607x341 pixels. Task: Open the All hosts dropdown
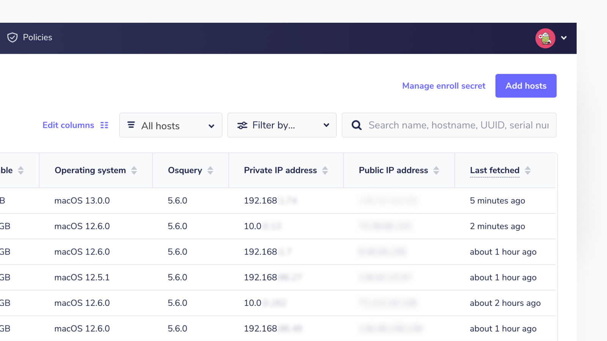171,125
